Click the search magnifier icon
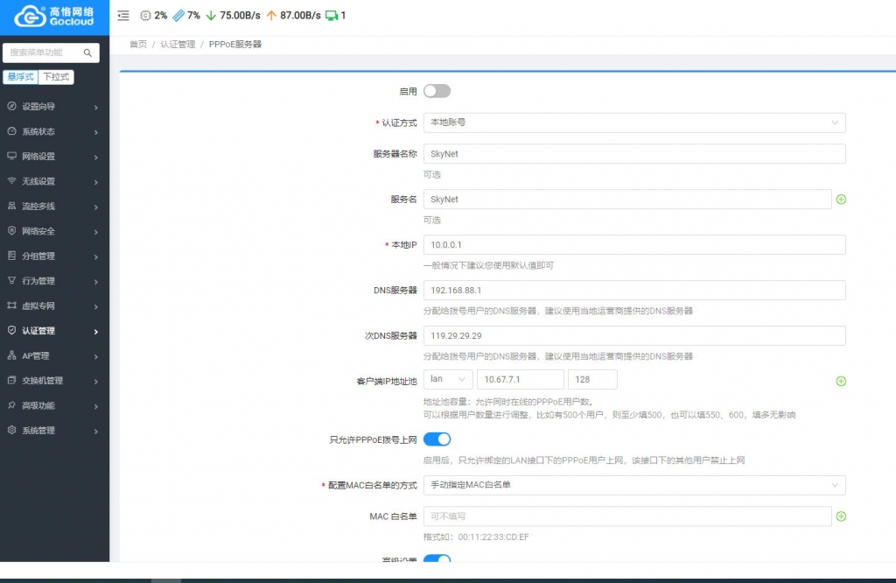 click(x=87, y=53)
